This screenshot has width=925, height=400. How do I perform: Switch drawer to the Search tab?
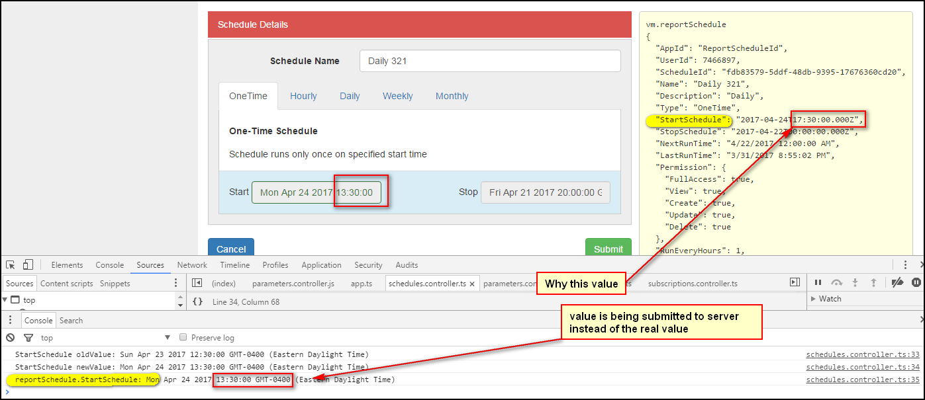click(x=71, y=321)
